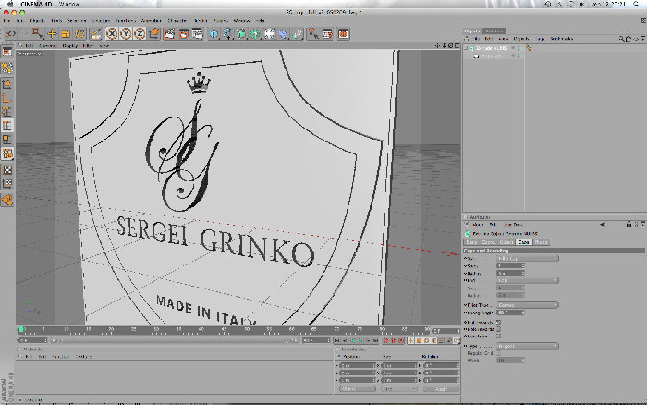Viewport: 647px width, 405px height.
Task: Select the Polygons mode side icon
Action: 7,140
